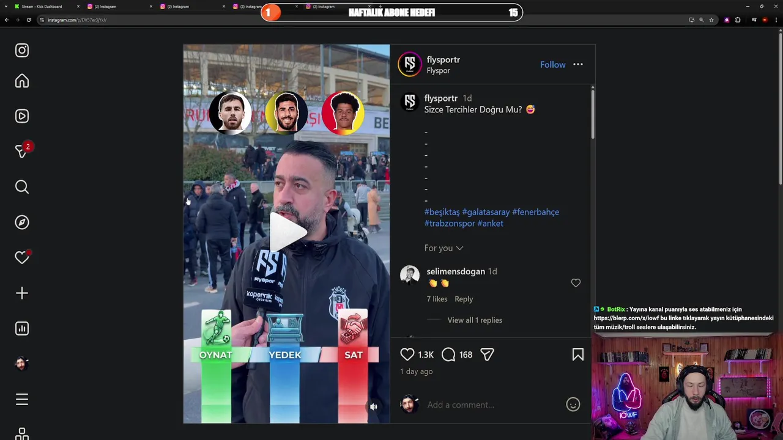Click the install app icon in the address bar
The image size is (783, 440).
click(691, 20)
